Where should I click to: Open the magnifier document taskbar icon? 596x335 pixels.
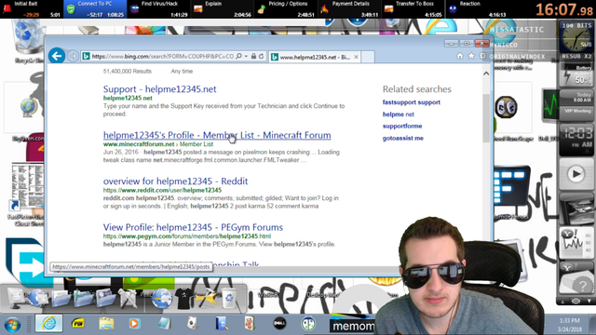[222, 324]
